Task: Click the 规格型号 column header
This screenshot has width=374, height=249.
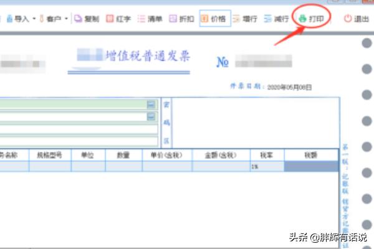Action: click(x=50, y=156)
